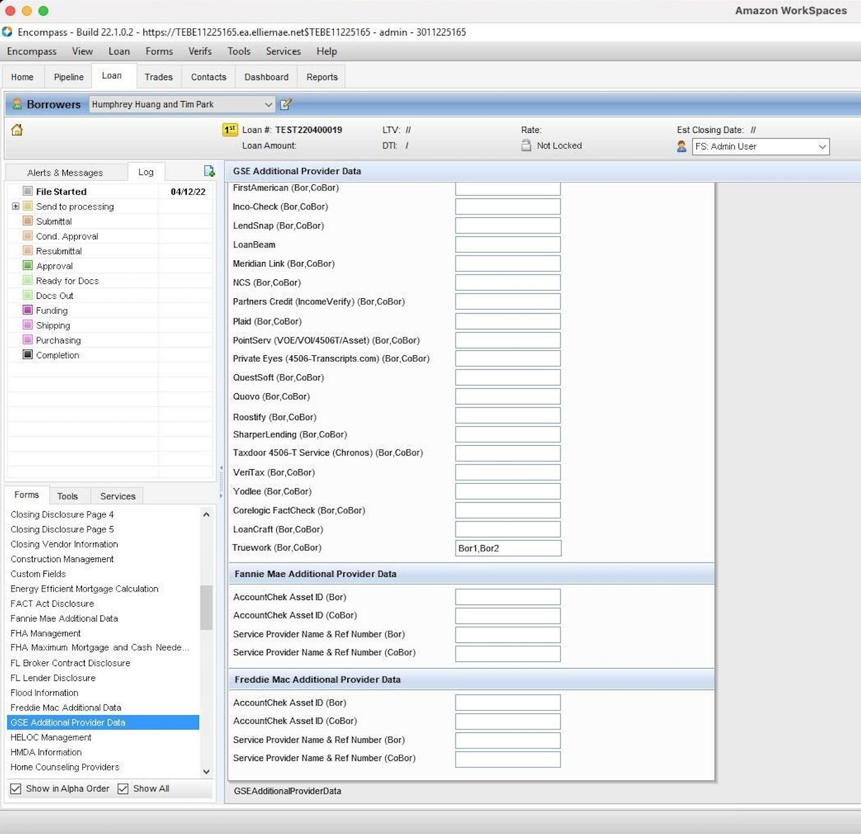The image size is (861, 834).
Task: Click the forms list scrollbar thumb
Action: pyautogui.click(x=206, y=607)
